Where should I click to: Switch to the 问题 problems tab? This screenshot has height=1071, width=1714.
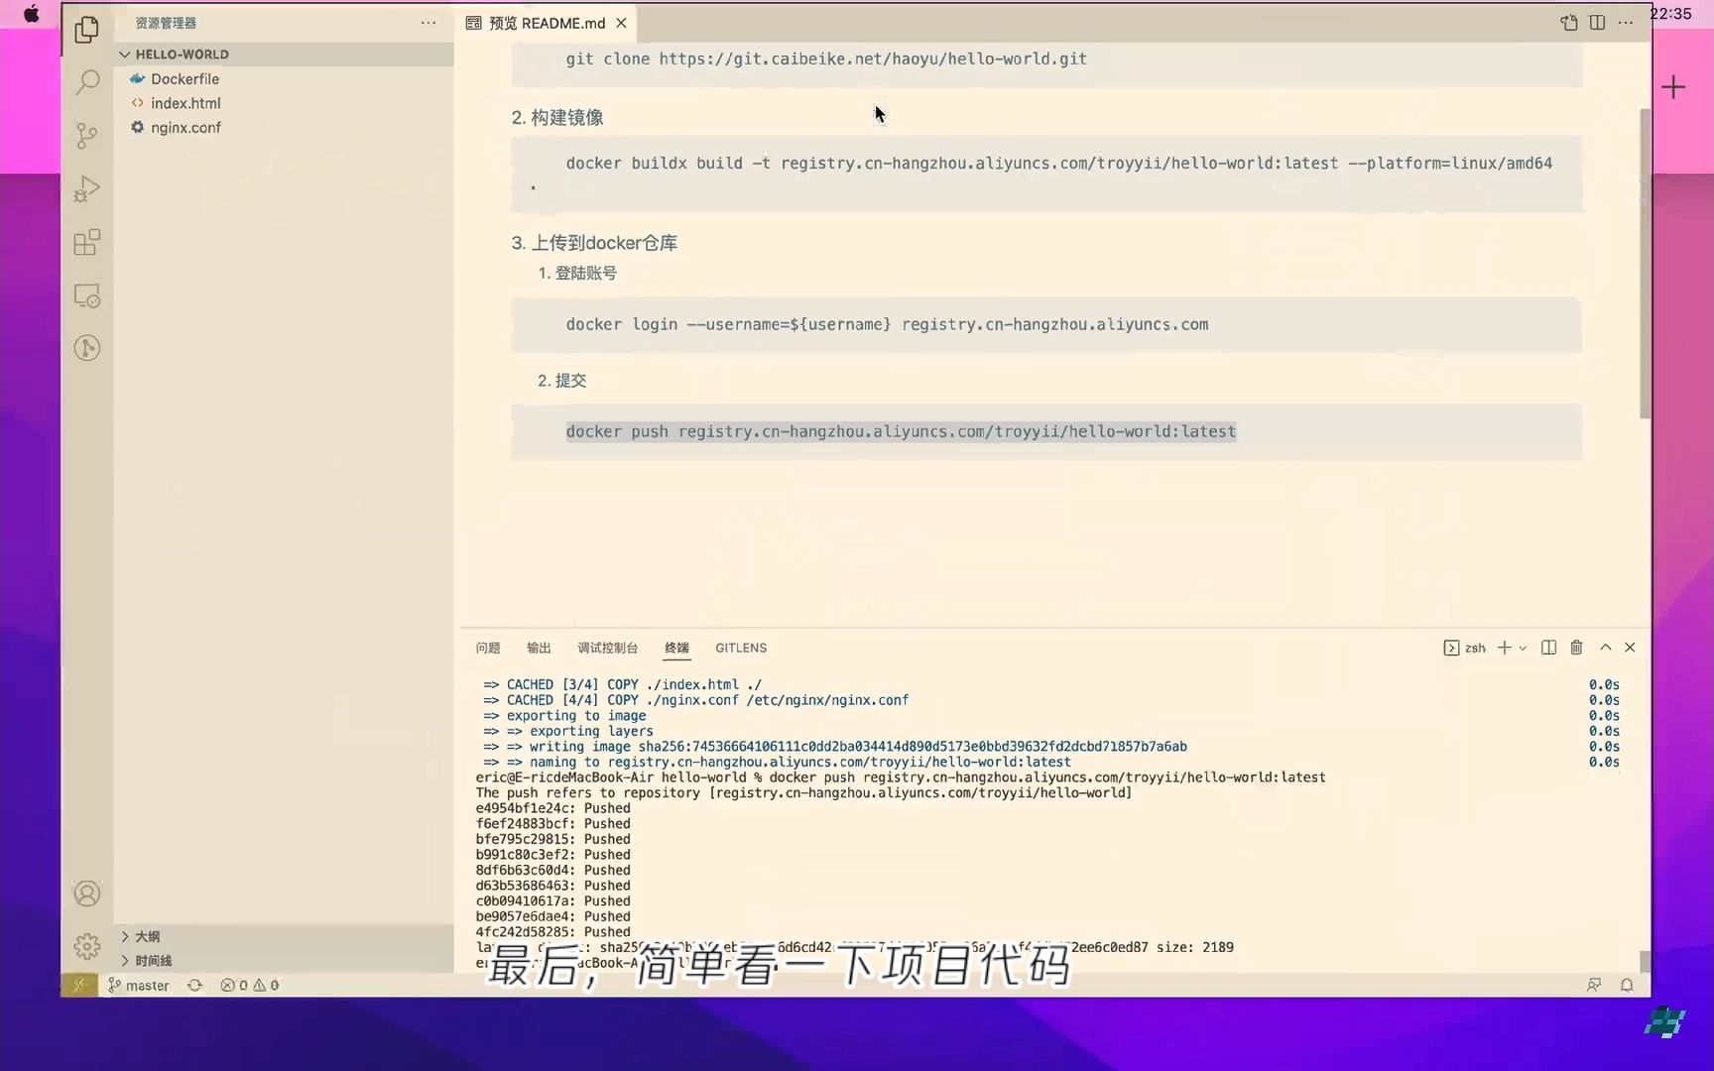[488, 648]
